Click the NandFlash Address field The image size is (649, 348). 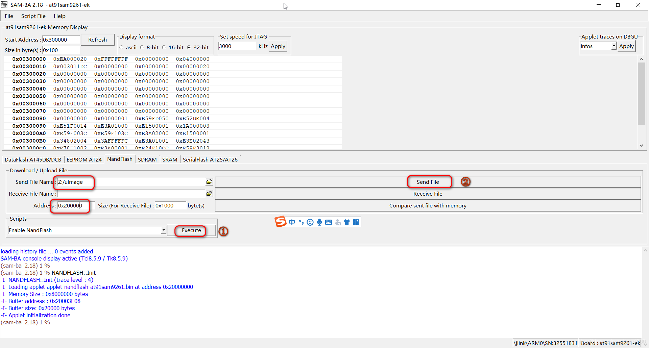tap(76, 205)
